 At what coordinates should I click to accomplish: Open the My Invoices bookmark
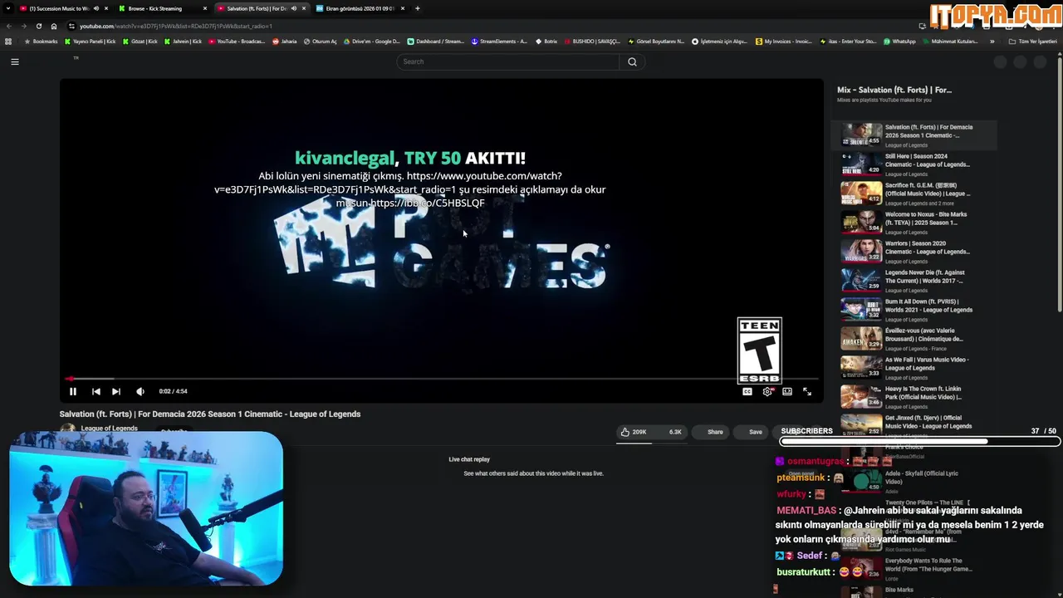pyautogui.click(x=783, y=41)
